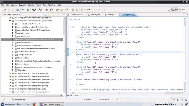The image size is (189, 106).
Task: Open the Window menu
Action: coord(52,5)
